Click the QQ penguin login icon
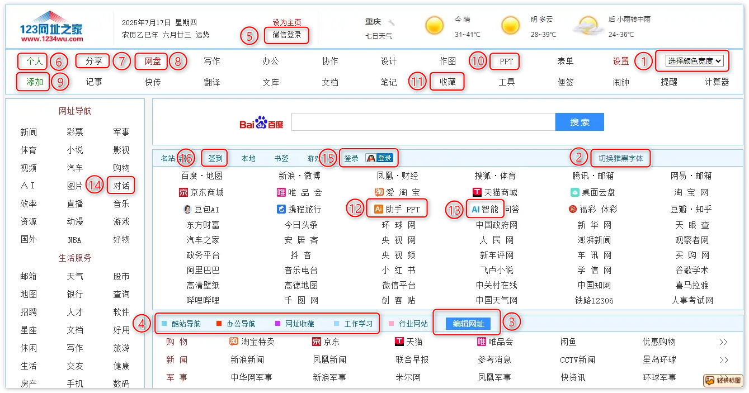Image resolution: width=749 pixels, height=393 pixels. pos(370,158)
